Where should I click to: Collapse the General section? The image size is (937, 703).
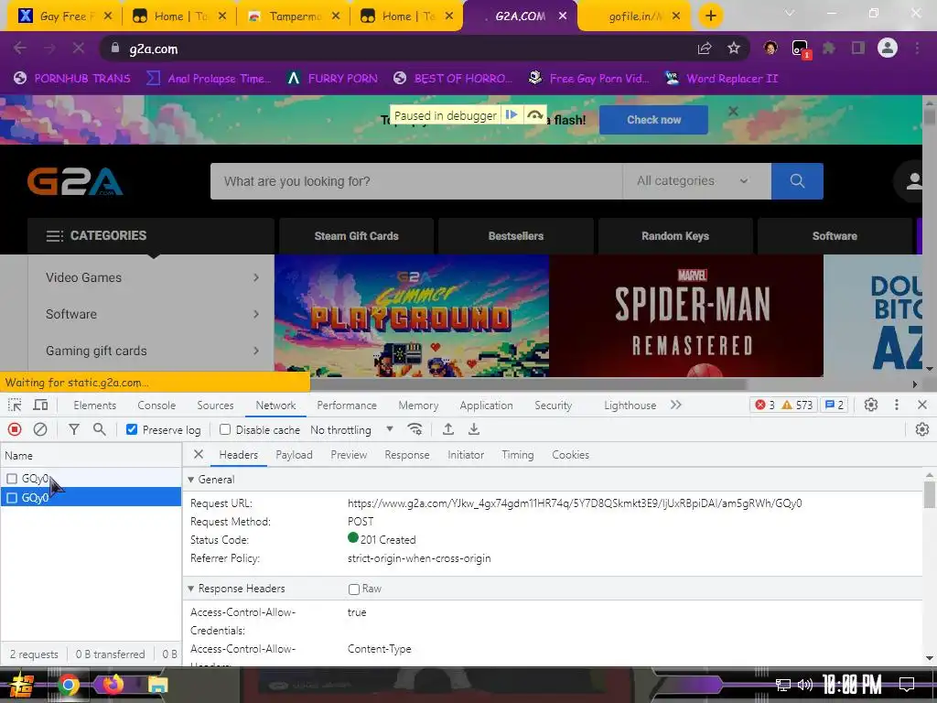(190, 480)
